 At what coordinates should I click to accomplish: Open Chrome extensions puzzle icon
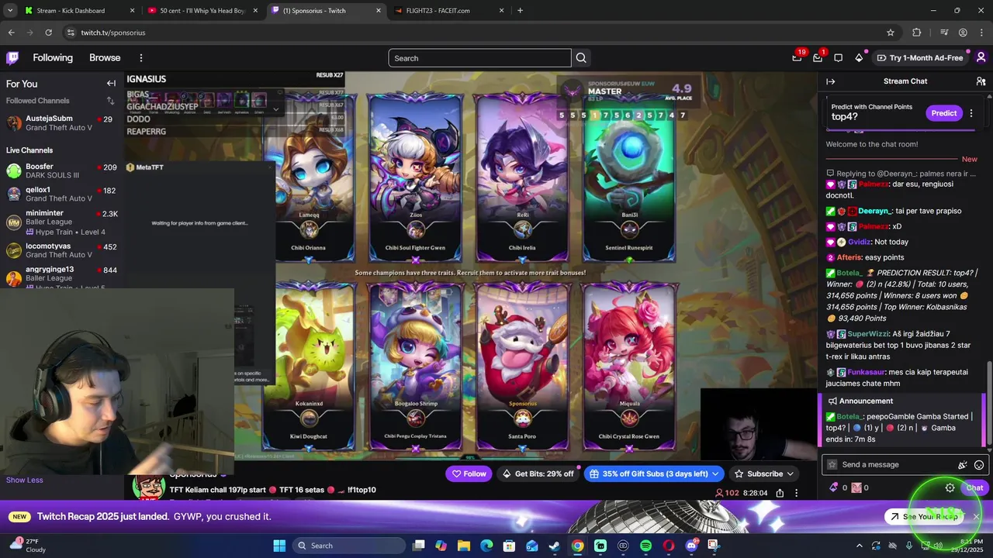tap(917, 33)
